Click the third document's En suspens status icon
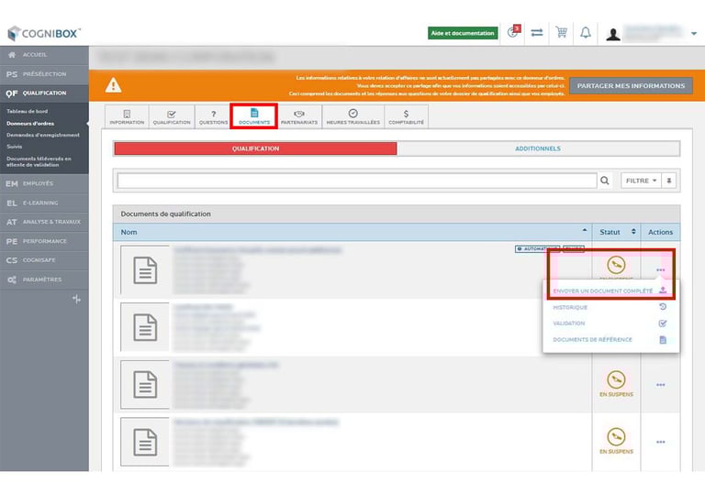 click(x=616, y=380)
